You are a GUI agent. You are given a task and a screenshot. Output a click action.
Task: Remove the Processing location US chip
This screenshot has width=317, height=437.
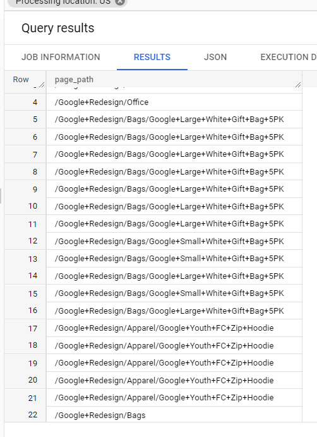point(120,2)
